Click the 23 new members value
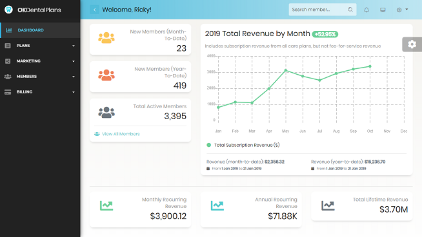Image resolution: width=422 pixels, height=237 pixels. point(181,48)
